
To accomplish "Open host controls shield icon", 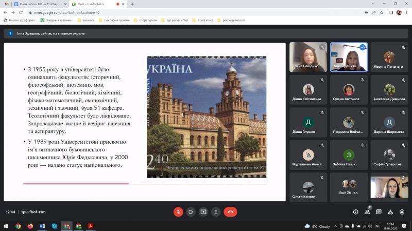I will [402, 212].
